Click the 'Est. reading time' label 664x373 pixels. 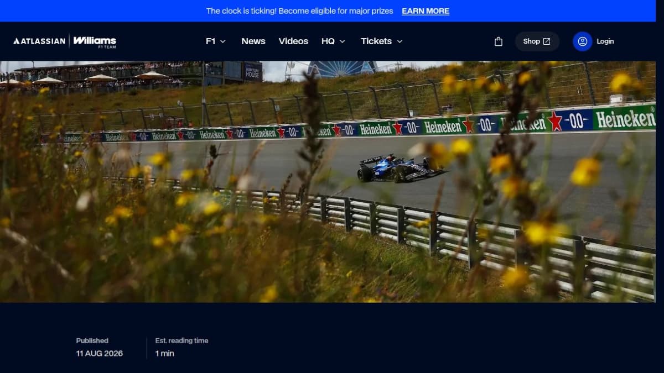(181, 340)
